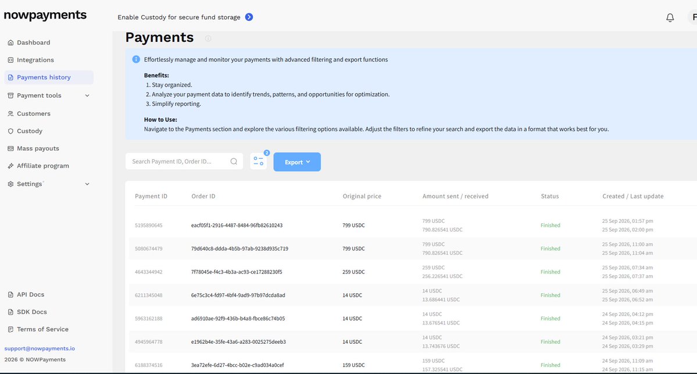Click order ID eacf05f1-2916-4487-8484-96fb82610243
This screenshot has width=697, height=374.
(x=237, y=226)
